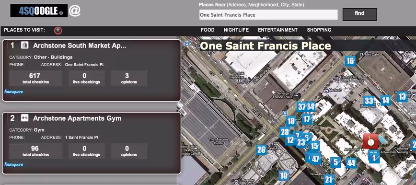Select map marker 44
The height and width of the screenshot is (185, 416).
pos(351,163)
